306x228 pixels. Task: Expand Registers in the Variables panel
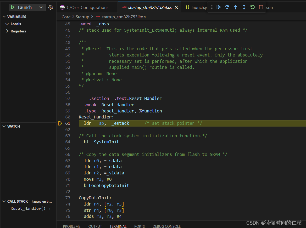click(x=7, y=31)
